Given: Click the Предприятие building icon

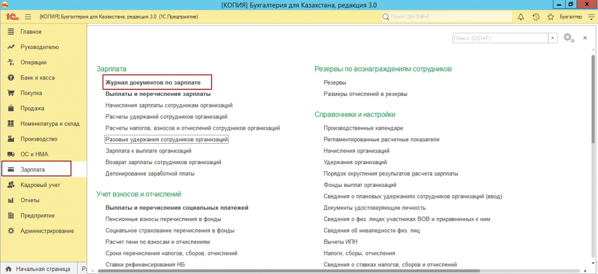Looking at the screenshot, I should 11,215.
